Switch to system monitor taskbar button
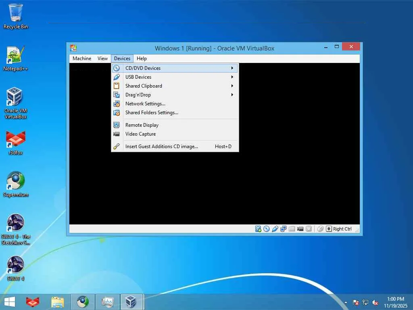The width and height of the screenshot is (413, 310). click(107, 302)
